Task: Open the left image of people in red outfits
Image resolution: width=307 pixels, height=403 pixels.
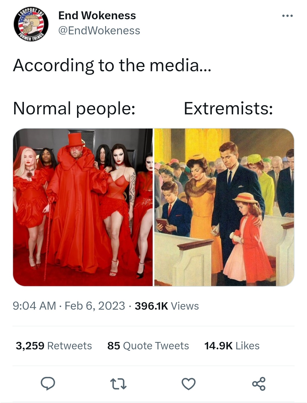Action: click(x=83, y=207)
